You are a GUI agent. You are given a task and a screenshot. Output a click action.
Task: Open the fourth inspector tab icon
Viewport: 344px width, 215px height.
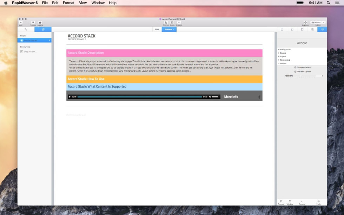[312, 29]
